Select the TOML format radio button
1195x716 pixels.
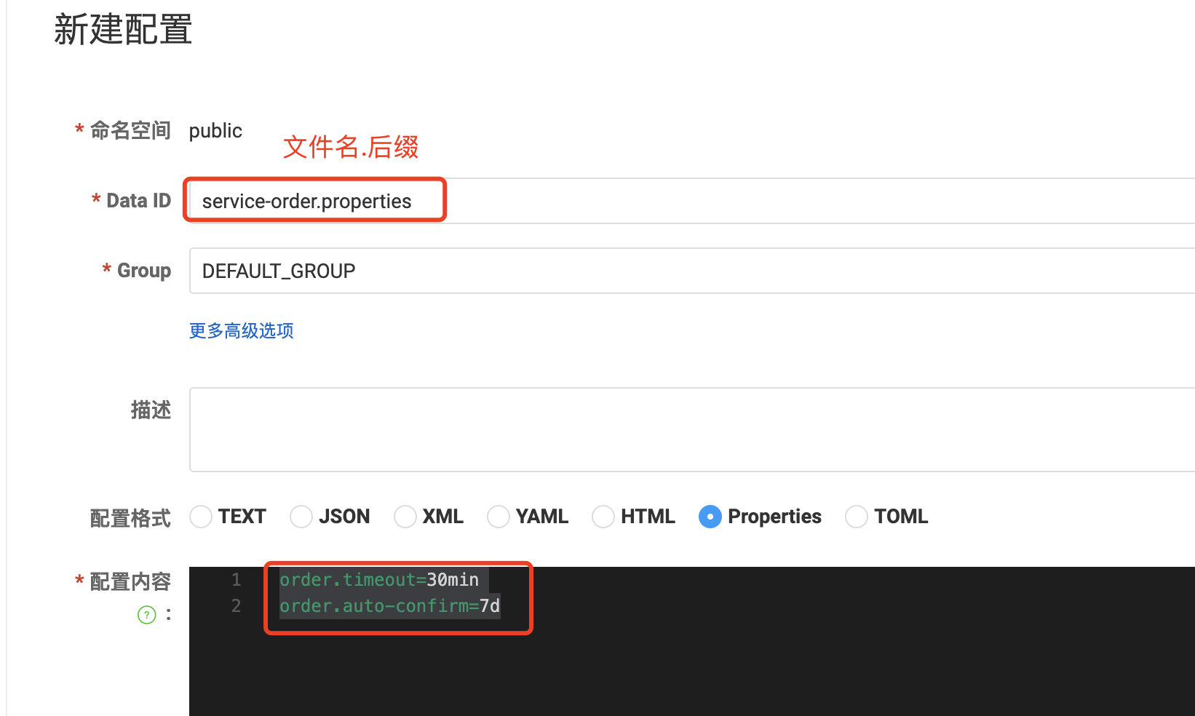(857, 517)
